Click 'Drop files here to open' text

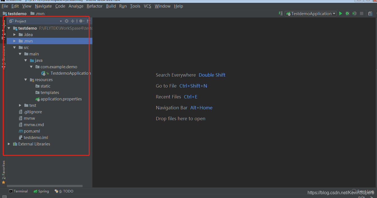point(181,119)
